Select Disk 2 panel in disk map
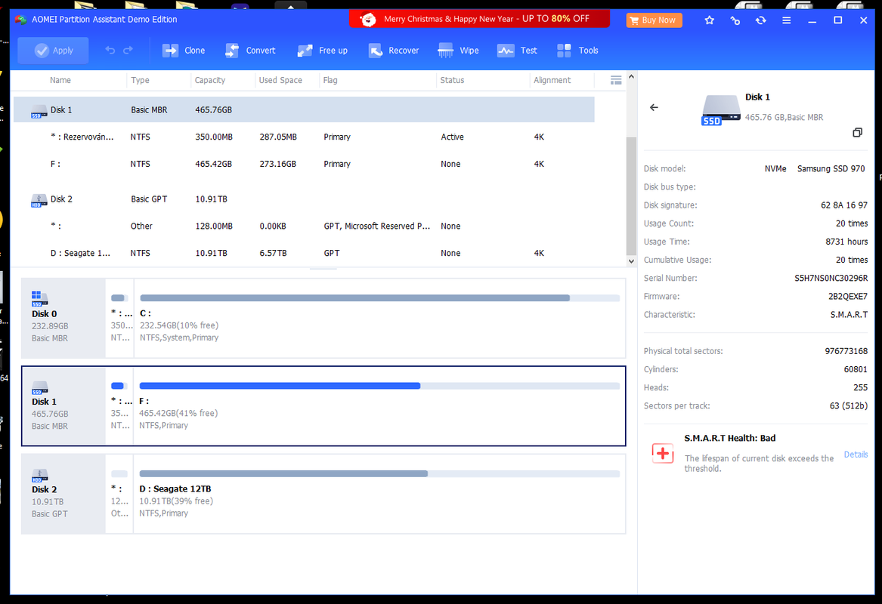Screen dimensions: 882x604 coord(63,494)
